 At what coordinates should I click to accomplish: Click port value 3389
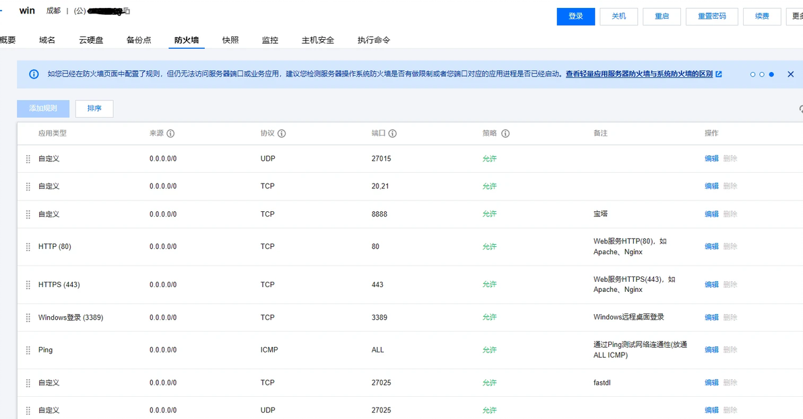379,317
